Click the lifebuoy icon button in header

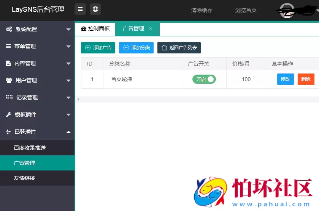(95, 9)
